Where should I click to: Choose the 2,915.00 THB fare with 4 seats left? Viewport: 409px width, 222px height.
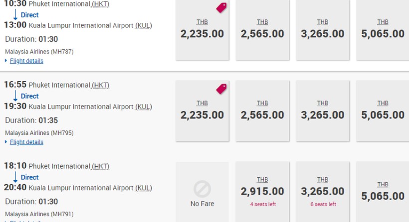[x=262, y=192]
